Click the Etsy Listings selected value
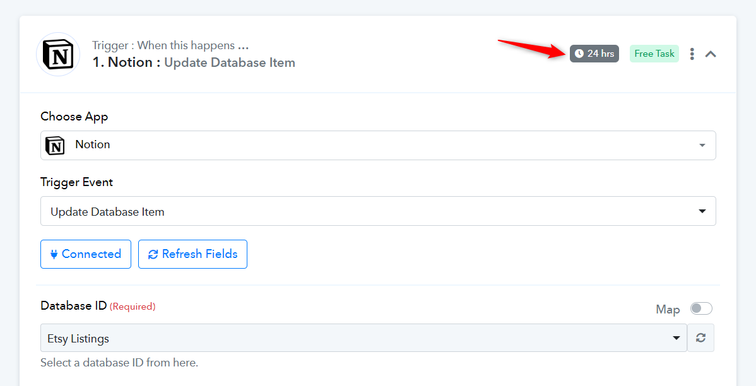756x386 pixels. (78, 339)
